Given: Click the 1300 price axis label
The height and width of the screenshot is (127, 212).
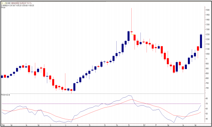Looking at the screenshot, I should pyautogui.click(x=208, y=29).
